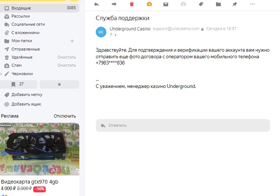Image resolution: width=280 pixels, height=196 pixels.
Task: Add a label using tag icon
Action: (x=201, y=4)
